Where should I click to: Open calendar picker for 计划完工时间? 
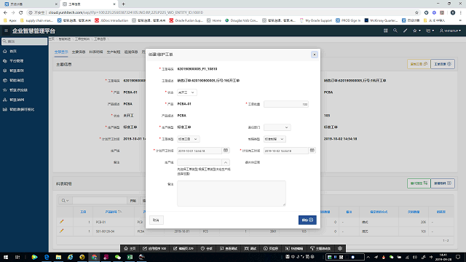point(312,151)
